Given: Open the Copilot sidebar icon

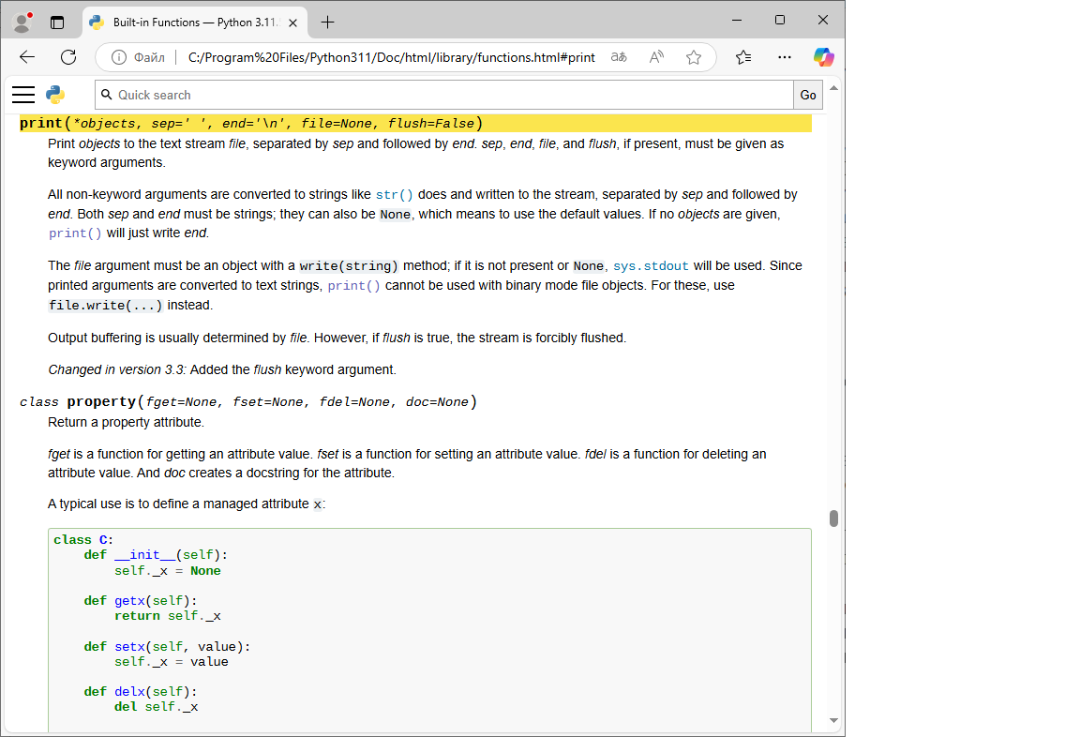Looking at the screenshot, I should [x=823, y=57].
